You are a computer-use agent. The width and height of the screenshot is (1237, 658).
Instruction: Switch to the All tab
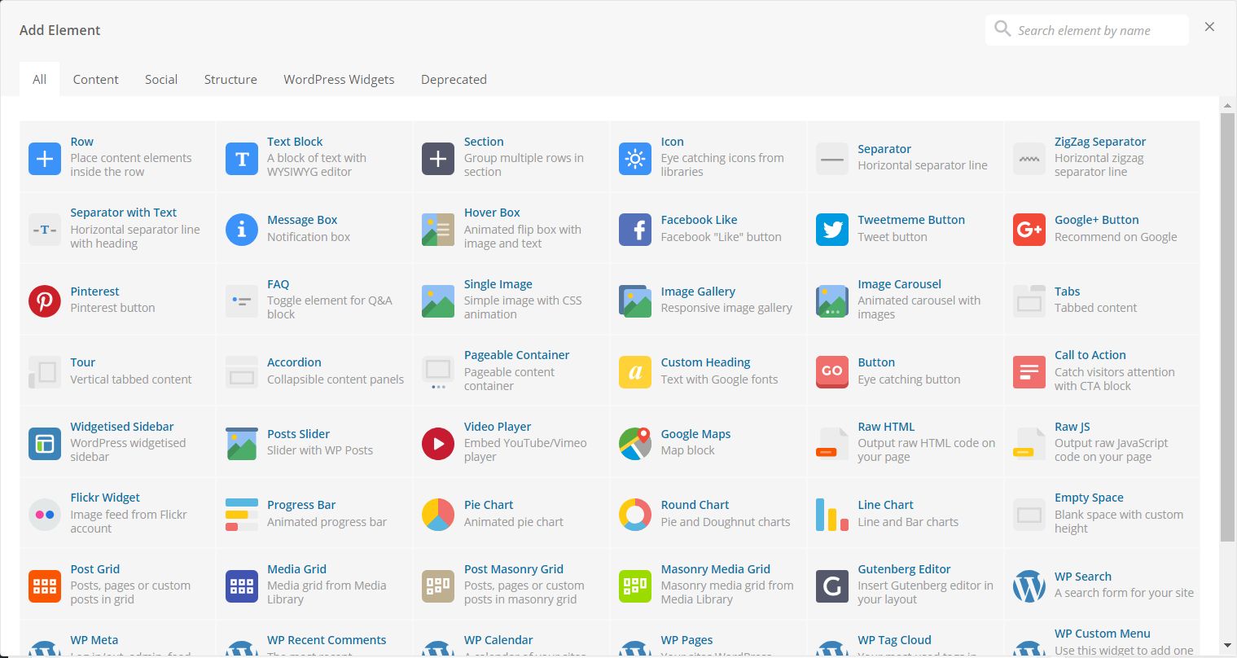[x=40, y=79]
